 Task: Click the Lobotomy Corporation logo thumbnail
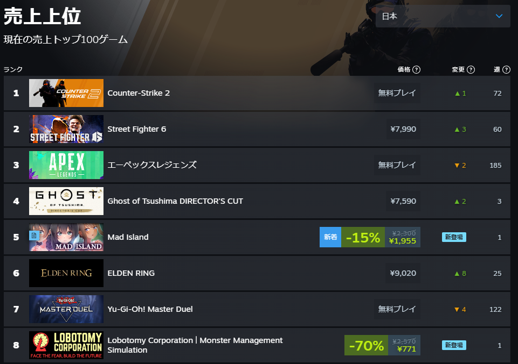pos(66,345)
